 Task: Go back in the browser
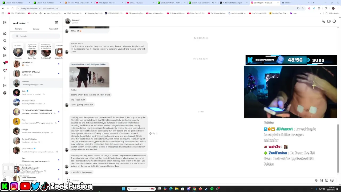3,8
